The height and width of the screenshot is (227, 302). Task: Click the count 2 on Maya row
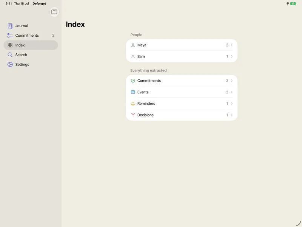(x=227, y=45)
